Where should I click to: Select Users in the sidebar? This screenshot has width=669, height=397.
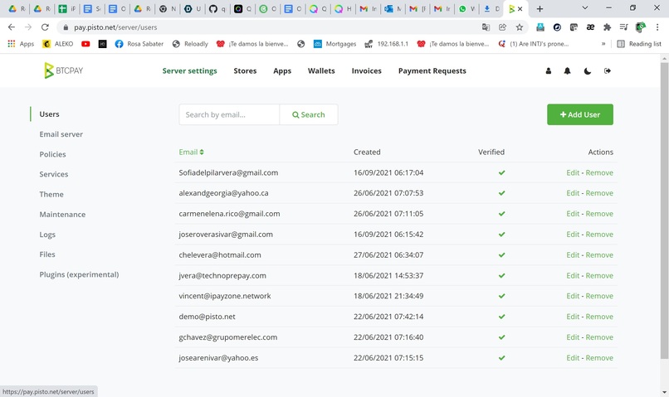pyautogui.click(x=49, y=114)
